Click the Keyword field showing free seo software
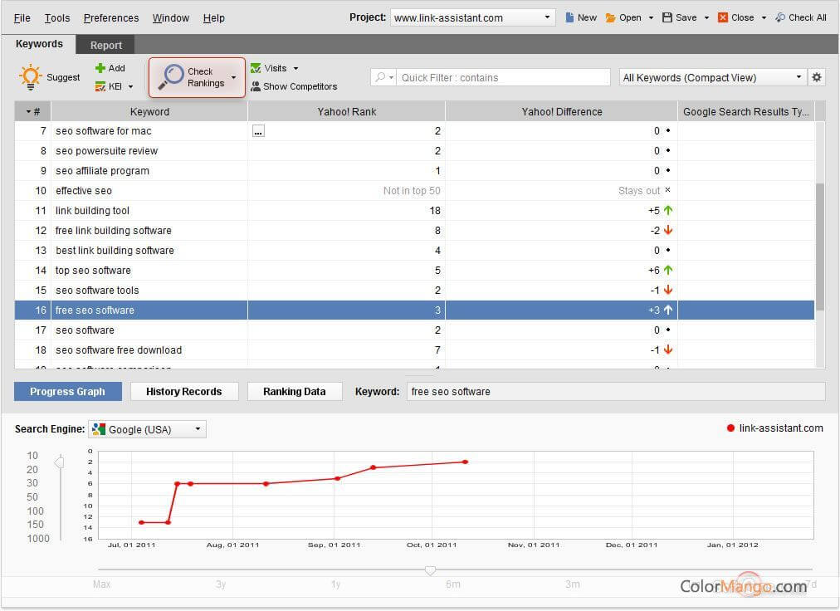The height and width of the screenshot is (611, 840). click(616, 391)
